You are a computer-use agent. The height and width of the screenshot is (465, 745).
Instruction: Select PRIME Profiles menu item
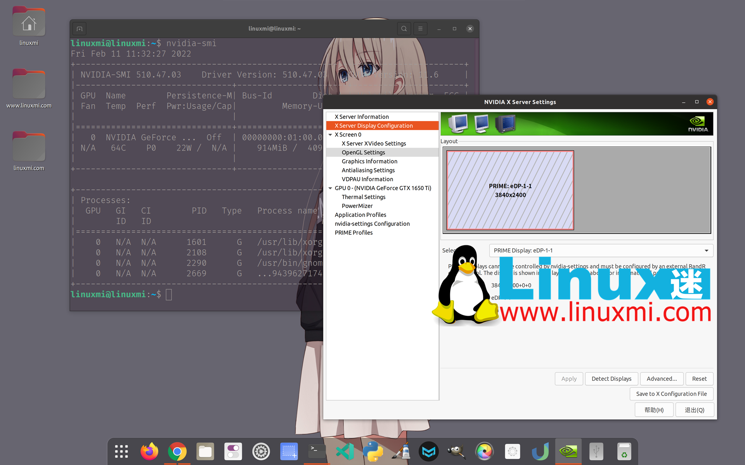click(353, 232)
